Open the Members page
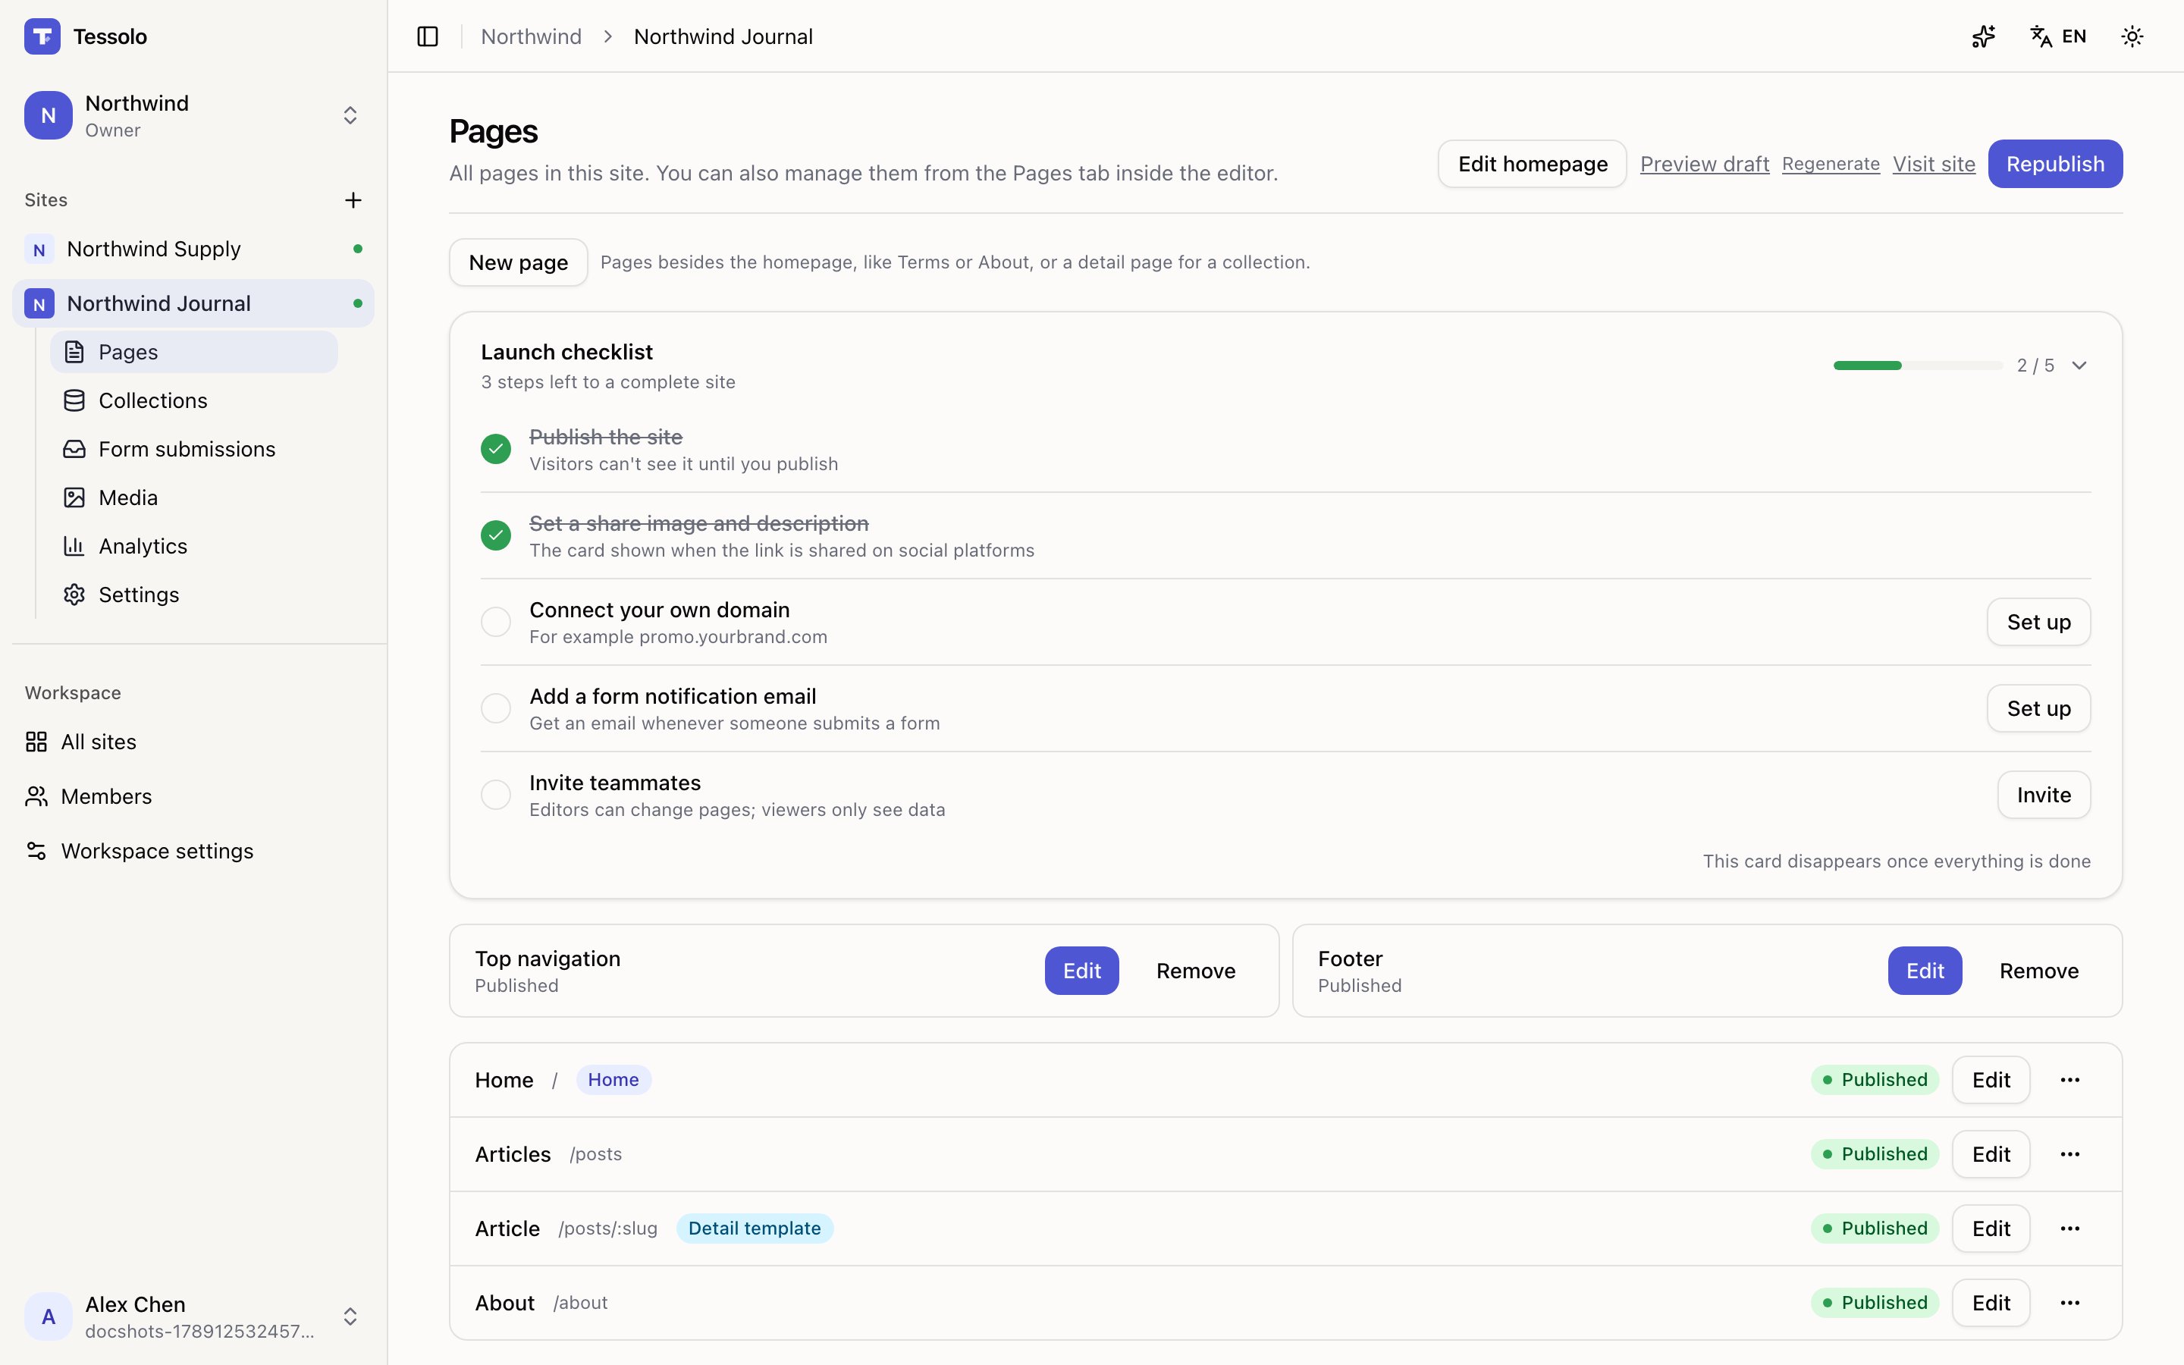Screen dimensions: 2184x1365 pyautogui.click(x=193, y=796)
